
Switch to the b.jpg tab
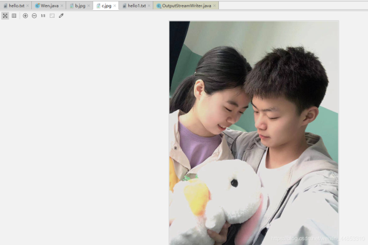pyautogui.click(x=80, y=6)
